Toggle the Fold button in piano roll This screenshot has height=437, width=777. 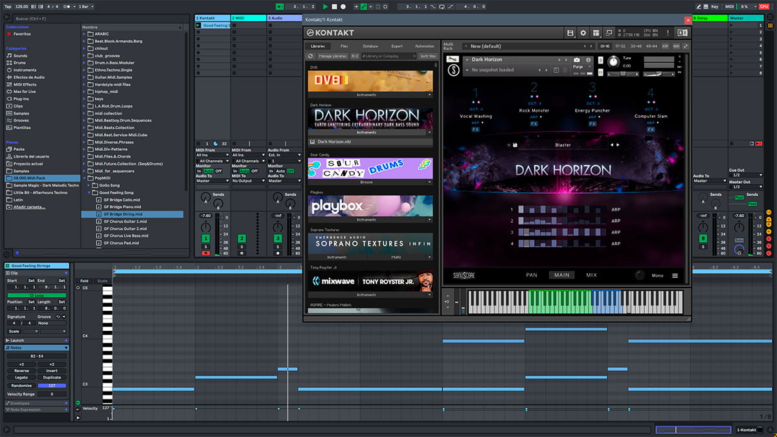coord(85,281)
